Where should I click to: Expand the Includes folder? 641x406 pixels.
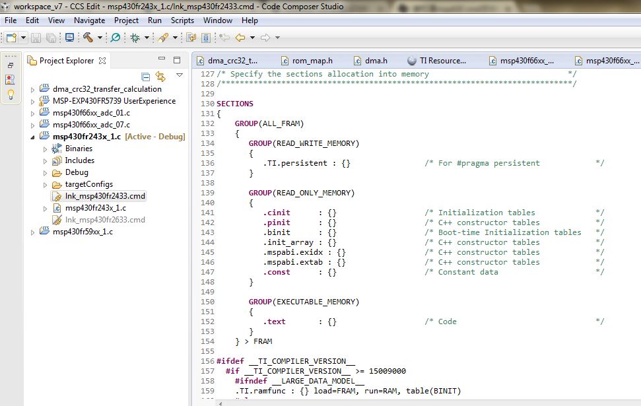46,160
